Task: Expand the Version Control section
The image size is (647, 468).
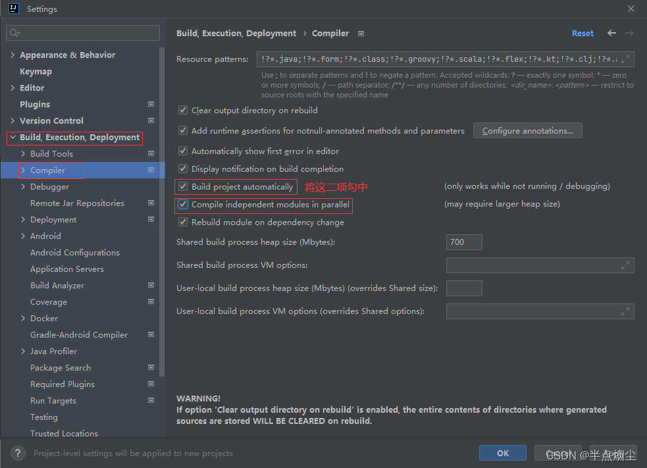Action: (x=13, y=121)
